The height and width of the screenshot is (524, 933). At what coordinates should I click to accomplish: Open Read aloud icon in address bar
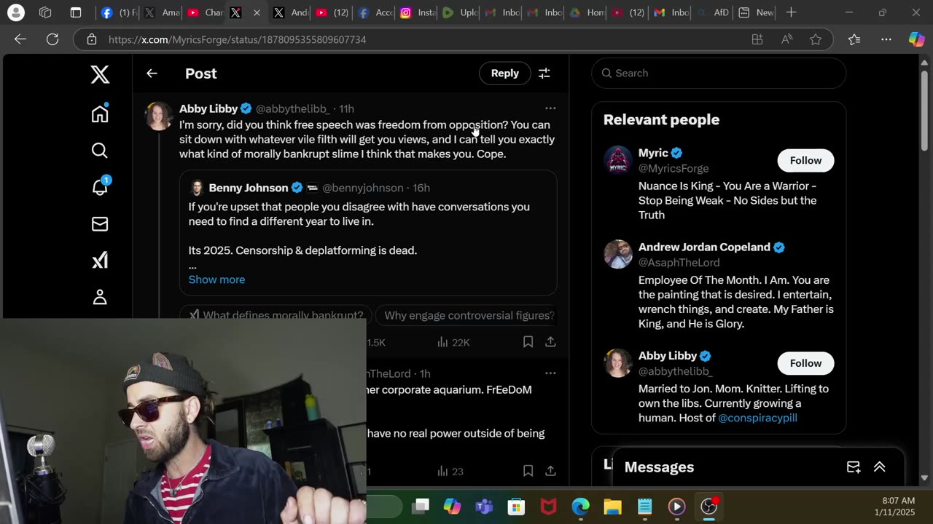click(x=786, y=39)
